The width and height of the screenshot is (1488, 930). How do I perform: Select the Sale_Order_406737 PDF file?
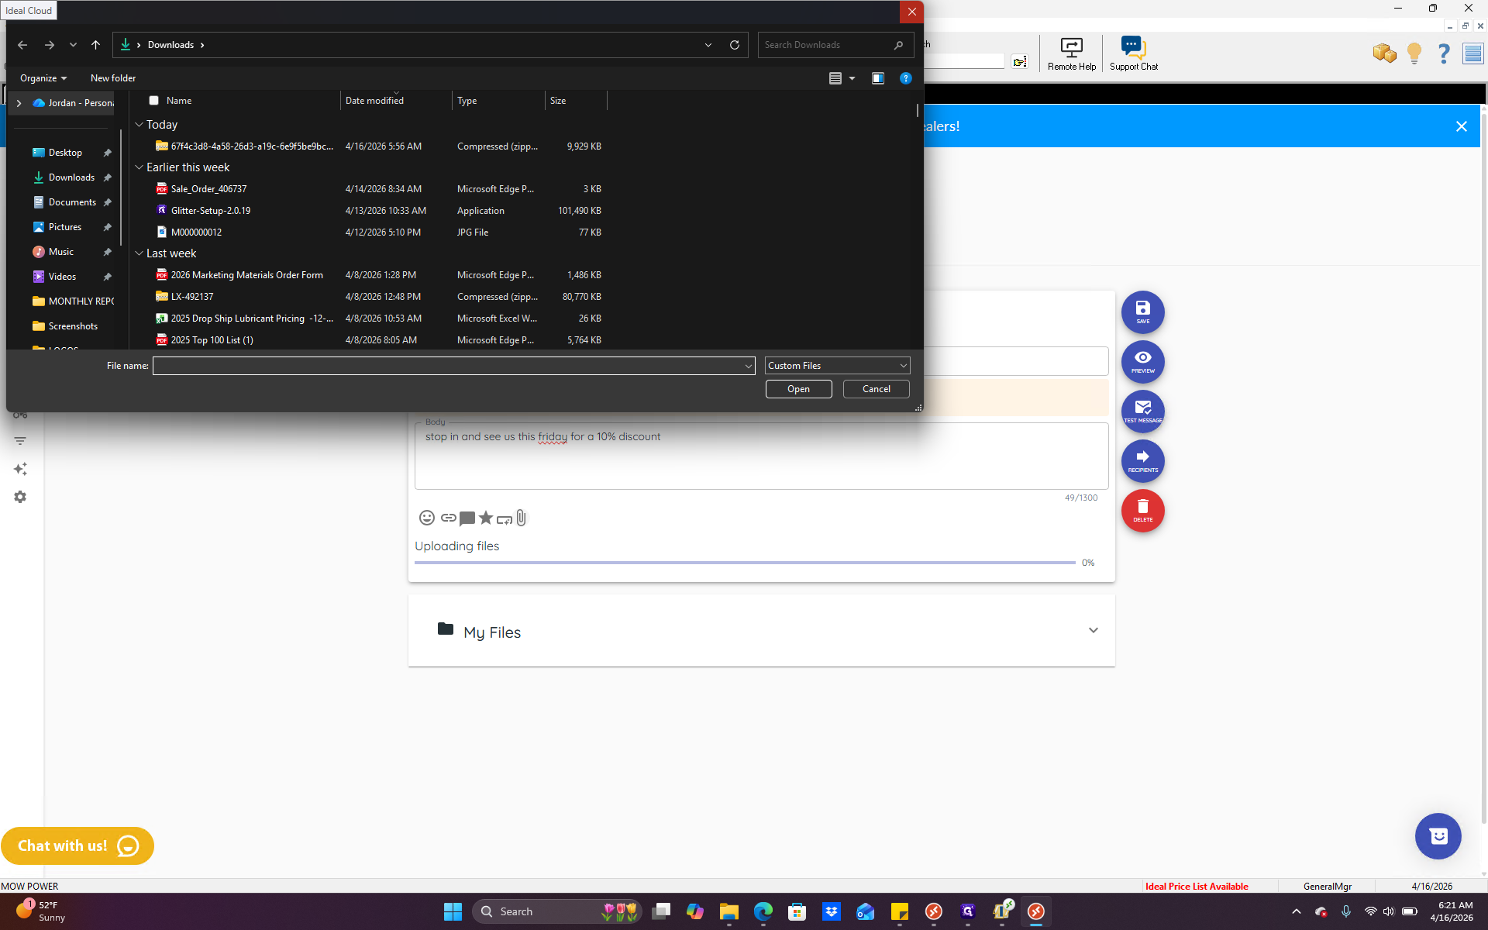click(x=208, y=189)
